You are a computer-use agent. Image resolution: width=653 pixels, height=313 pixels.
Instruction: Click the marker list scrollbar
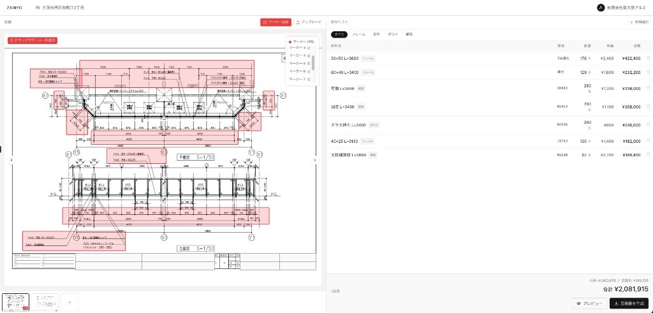(x=313, y=63)
